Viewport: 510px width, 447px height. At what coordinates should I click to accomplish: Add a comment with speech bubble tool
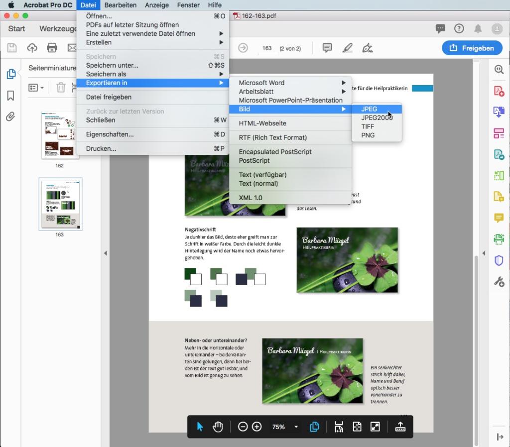327,48
